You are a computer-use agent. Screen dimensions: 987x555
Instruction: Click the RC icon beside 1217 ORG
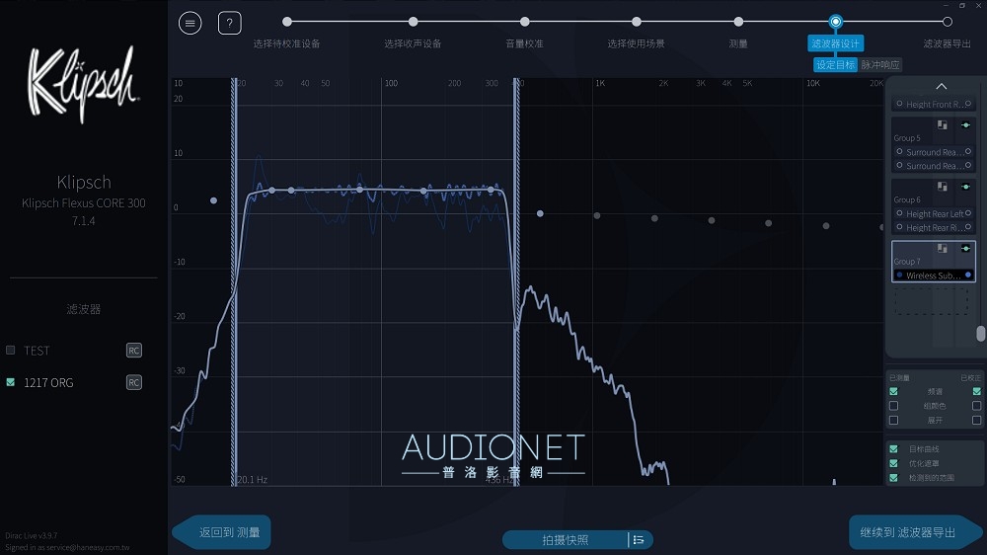click(134, 382)
